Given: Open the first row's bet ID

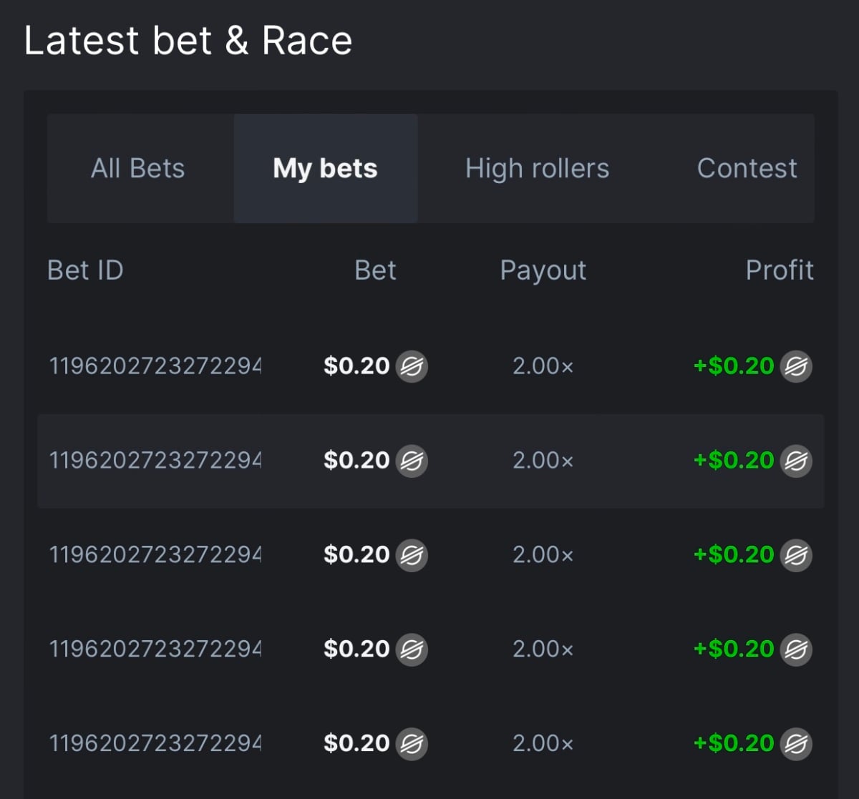Looking at the screenshot, I should [x=155, y=366].
